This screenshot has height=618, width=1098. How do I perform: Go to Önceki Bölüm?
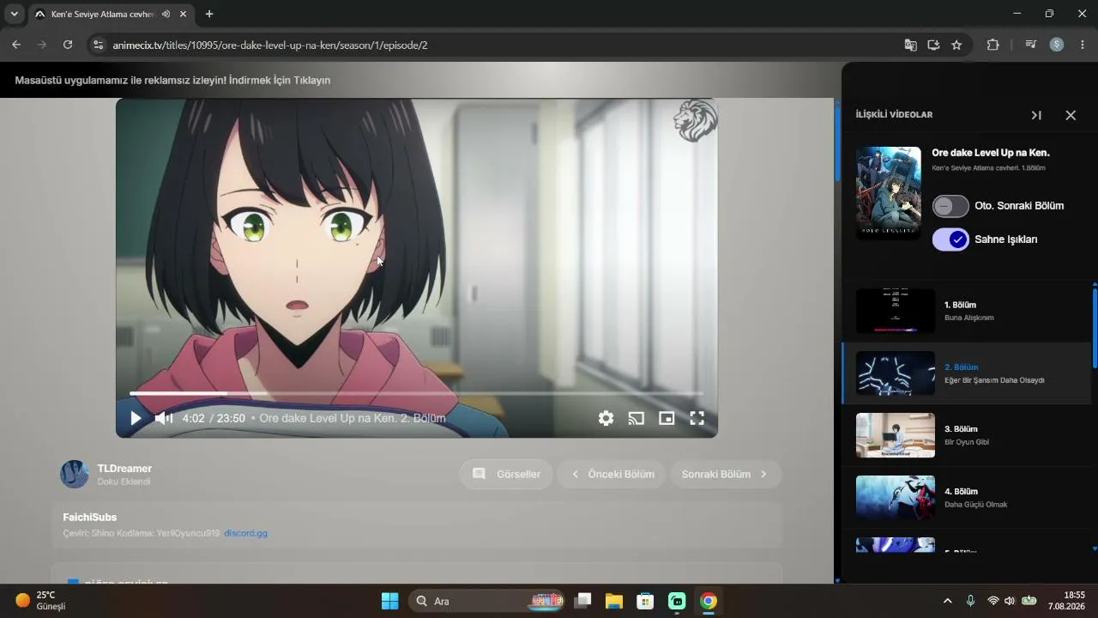[612, 474]
